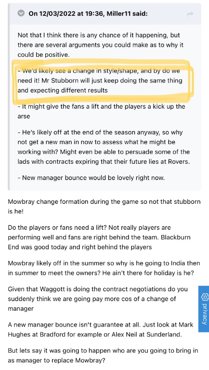Click the "contracts expiring" line in quote
Screen dimensions: 209x370
(x=104, y=162)
